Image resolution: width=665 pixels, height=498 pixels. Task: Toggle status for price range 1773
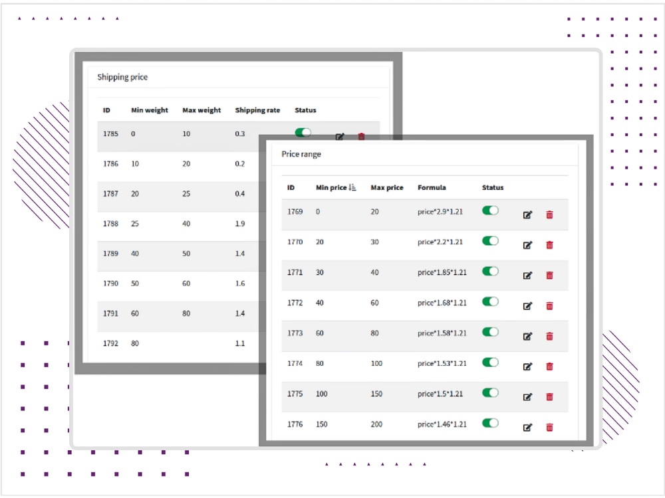(490, 332)
